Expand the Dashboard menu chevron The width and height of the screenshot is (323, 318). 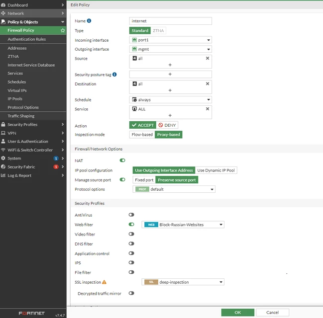pyautogui.click(x=63, y=5)
